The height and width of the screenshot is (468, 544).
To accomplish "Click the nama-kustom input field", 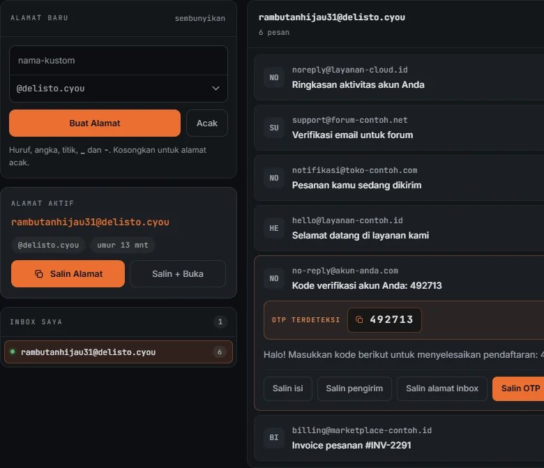I will (119, 61).
